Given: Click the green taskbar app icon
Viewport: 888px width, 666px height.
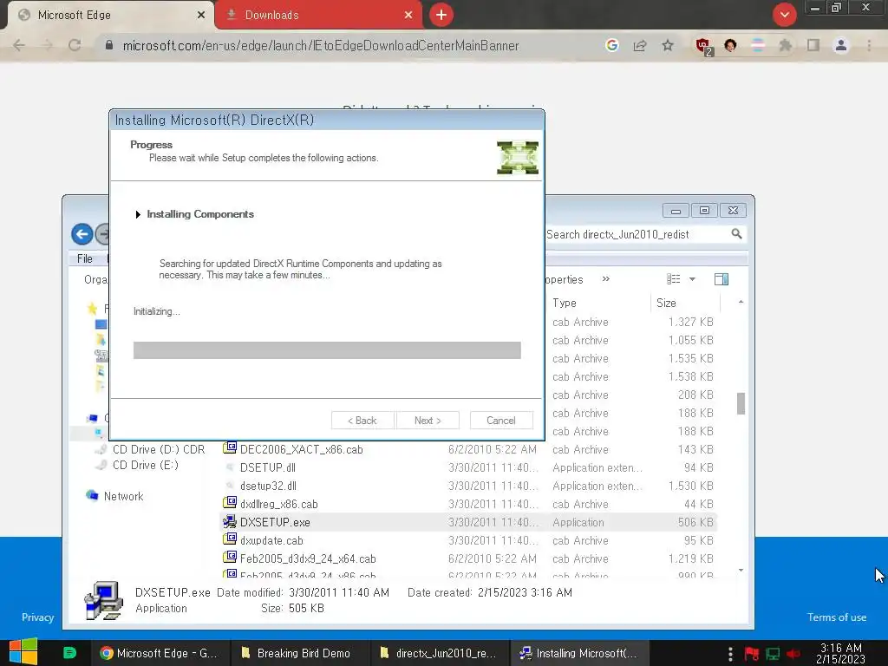Looking at the screenshot, I should coord(69,653).
